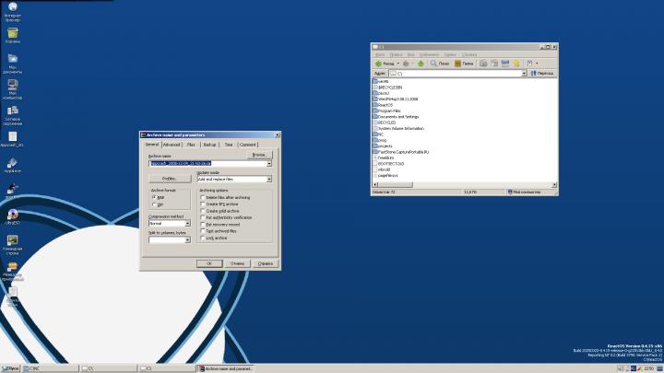
Task: Enable Delete files after archiving
Action: click(201, 197)
